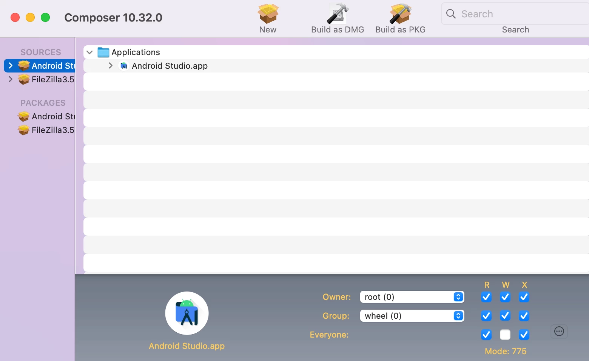Click the large Android Studio app icon
Image resolution: width=589 pixels, height=361 pixels.
coord(187,313)
